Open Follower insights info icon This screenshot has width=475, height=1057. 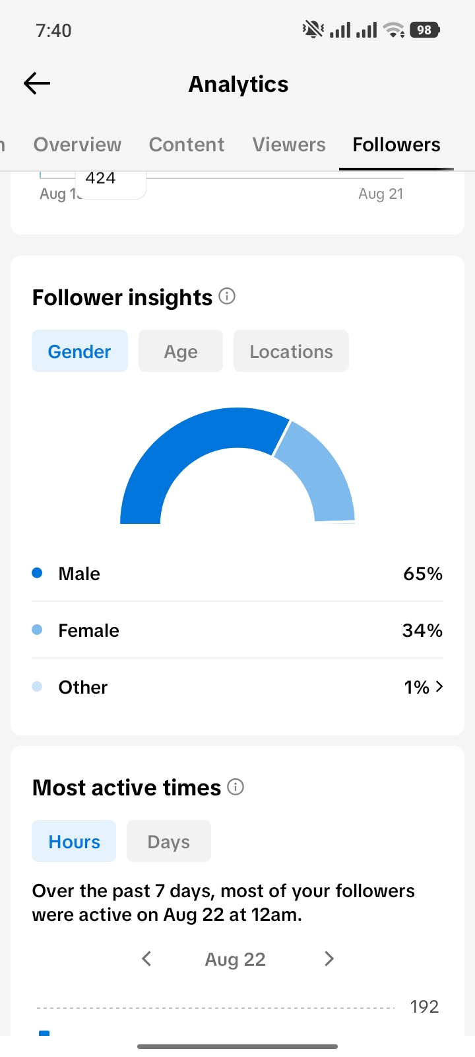tap(227, 296)
